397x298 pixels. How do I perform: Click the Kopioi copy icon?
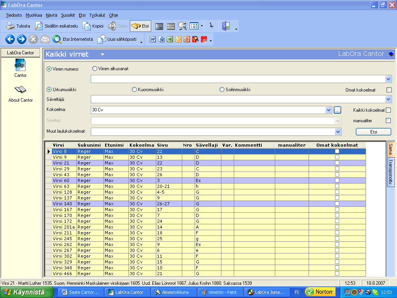pos(86,26)
